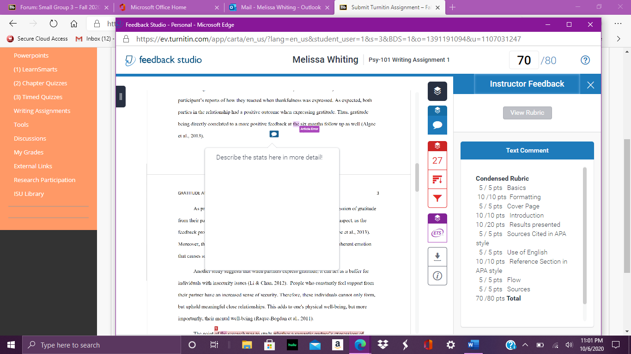Image resolution: width=631 pixels, height=354 pixels.
Task: Launch Hulu from the taskbar
Action: (292, 345)
